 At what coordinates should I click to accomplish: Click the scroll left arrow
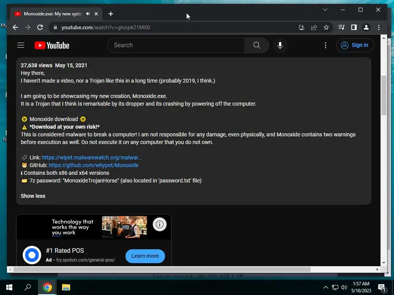(x=10, y=269)
